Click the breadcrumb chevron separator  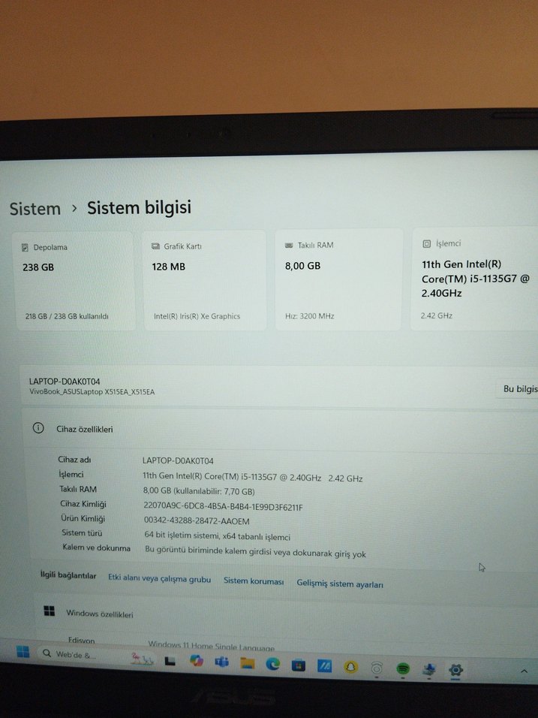coord(74,209)
